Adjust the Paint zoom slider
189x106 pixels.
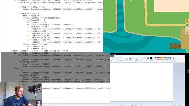pos(179,105)
